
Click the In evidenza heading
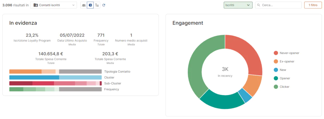coord(23,23)
